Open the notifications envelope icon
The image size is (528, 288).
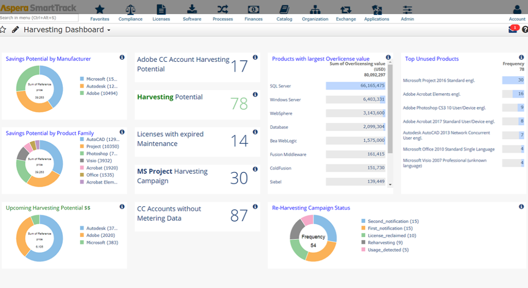coord(513,30)
